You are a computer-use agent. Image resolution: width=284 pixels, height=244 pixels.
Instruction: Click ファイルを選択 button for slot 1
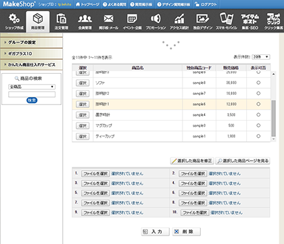(95, 174)
